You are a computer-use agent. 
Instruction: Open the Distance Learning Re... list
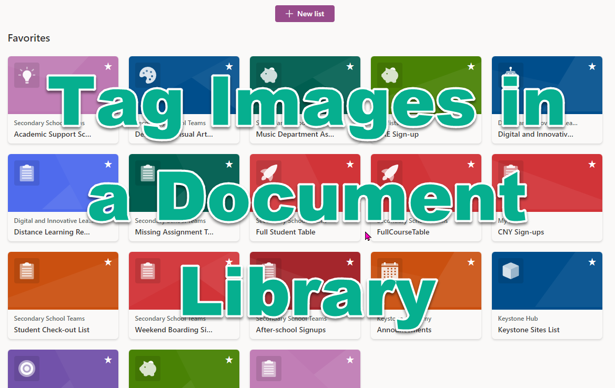pos(52,232)
